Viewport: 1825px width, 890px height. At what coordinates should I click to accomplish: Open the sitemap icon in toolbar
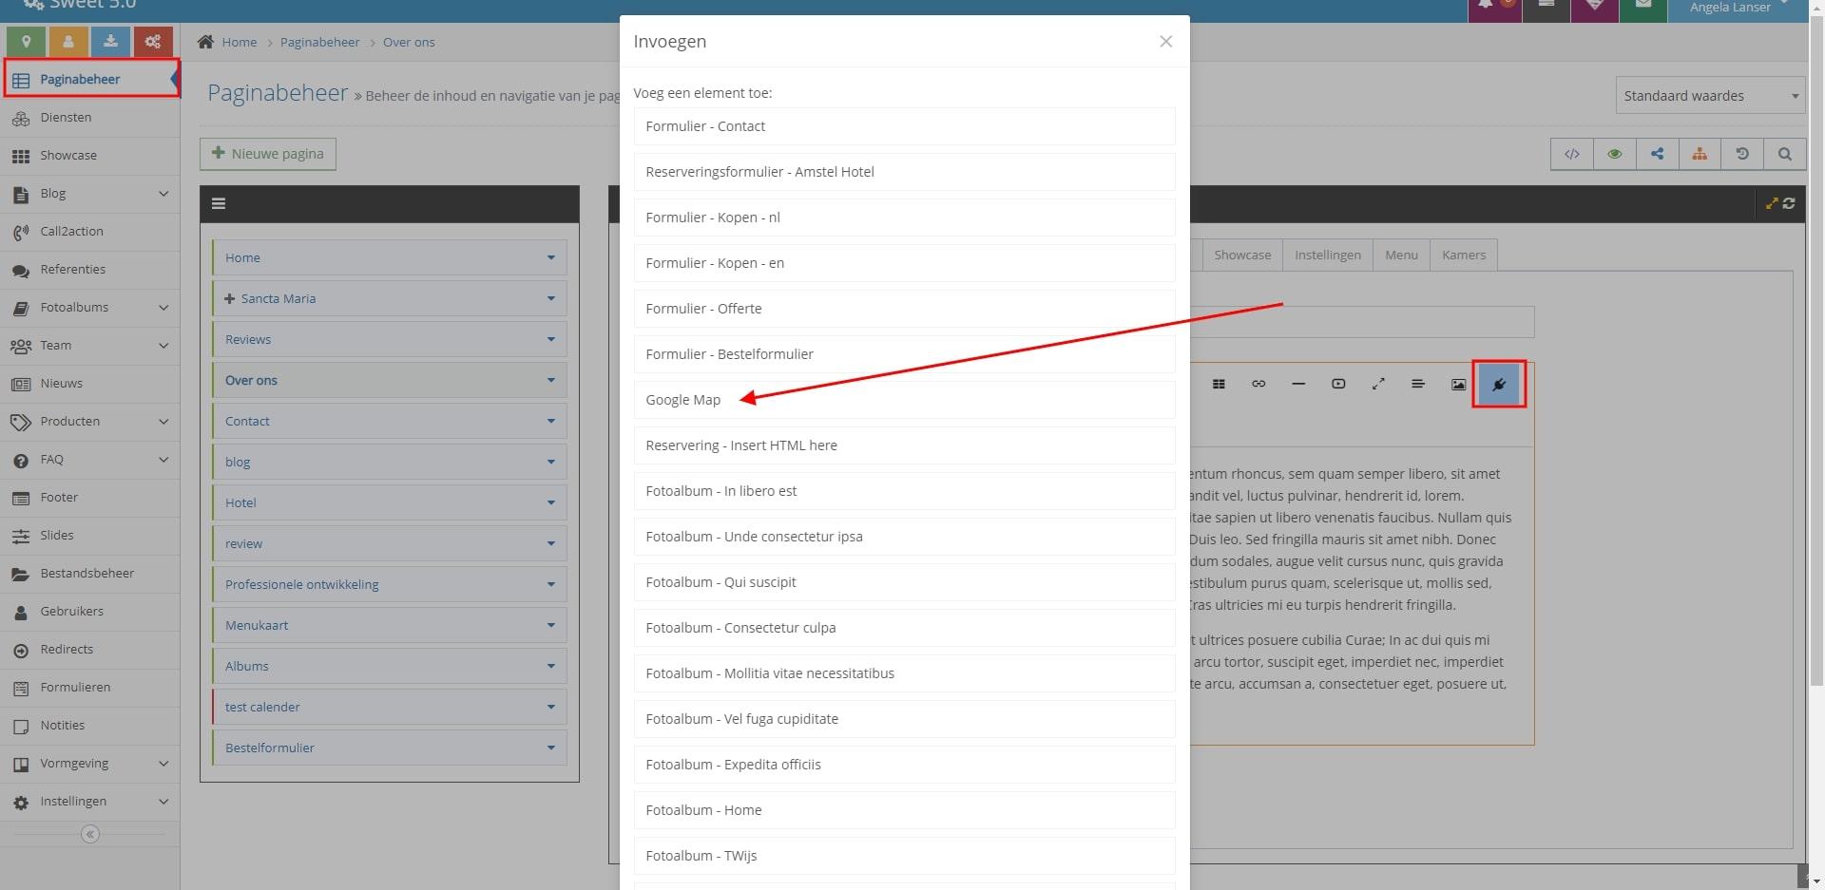click(x=1700, y=154)
